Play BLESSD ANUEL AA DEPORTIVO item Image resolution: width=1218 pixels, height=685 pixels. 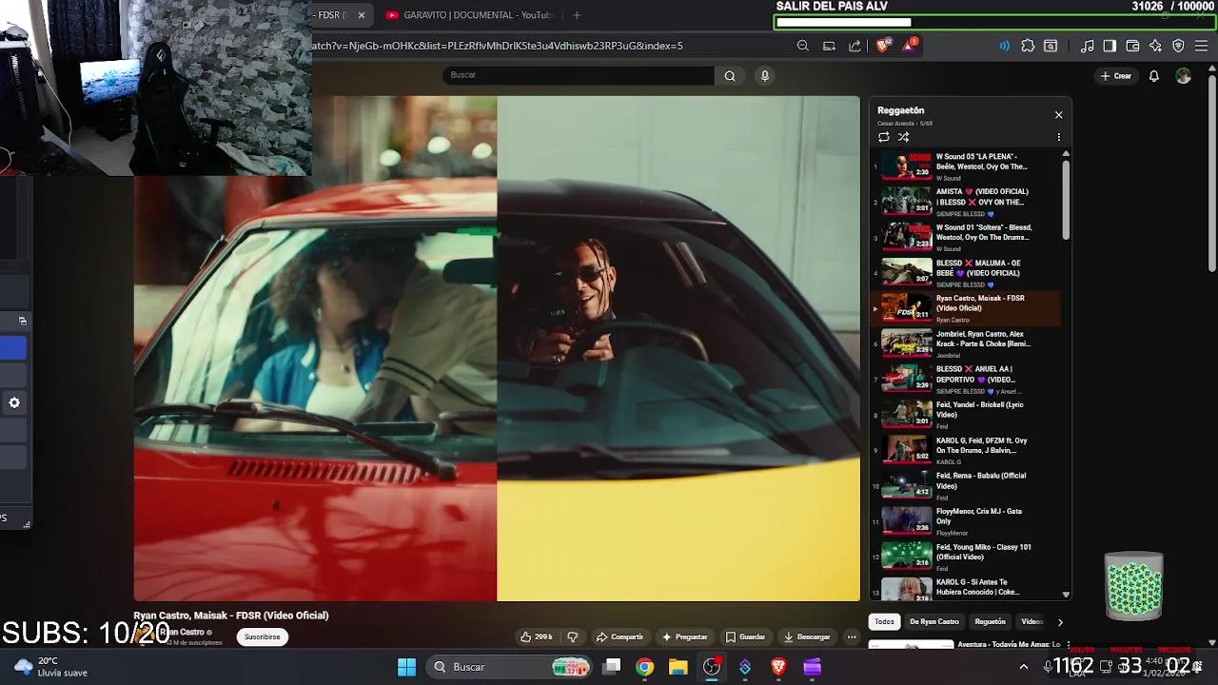pos(966,379)
